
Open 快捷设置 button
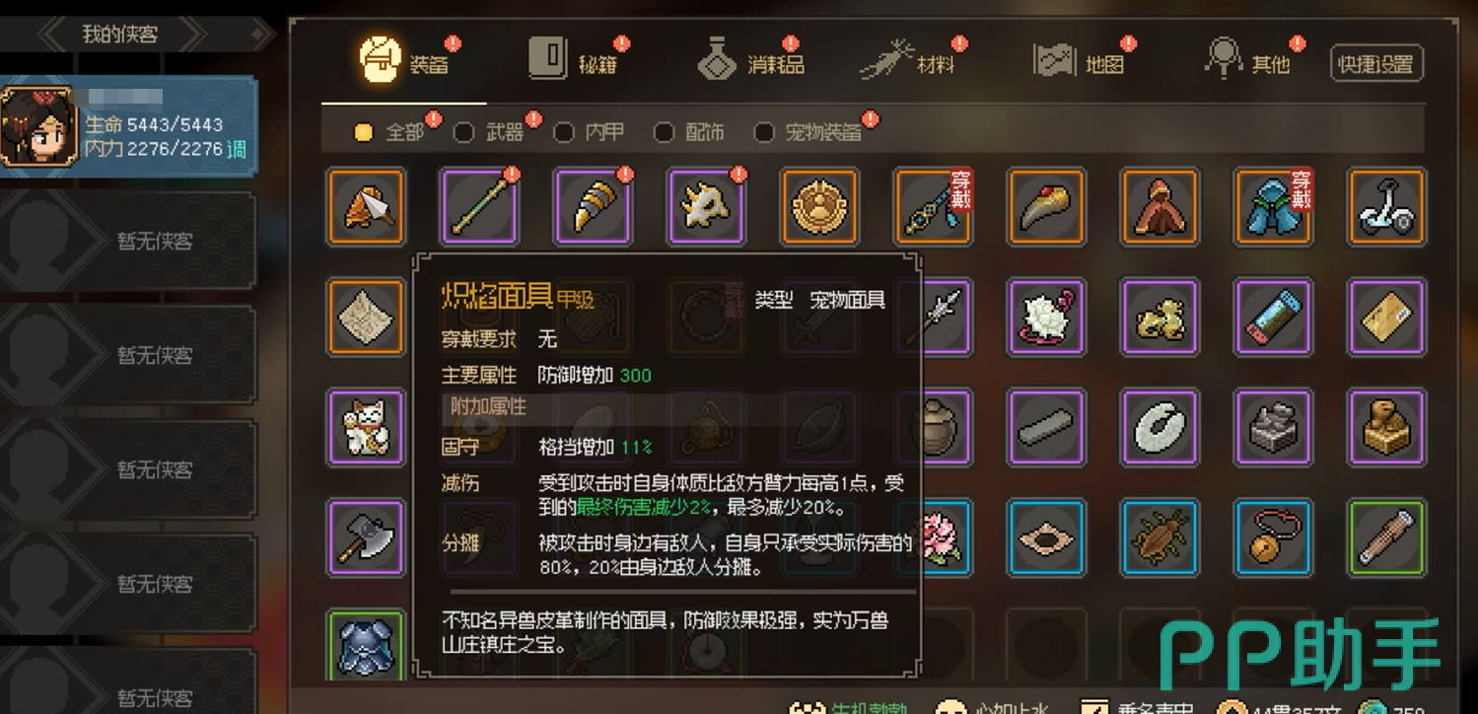tap(1376, 64)
